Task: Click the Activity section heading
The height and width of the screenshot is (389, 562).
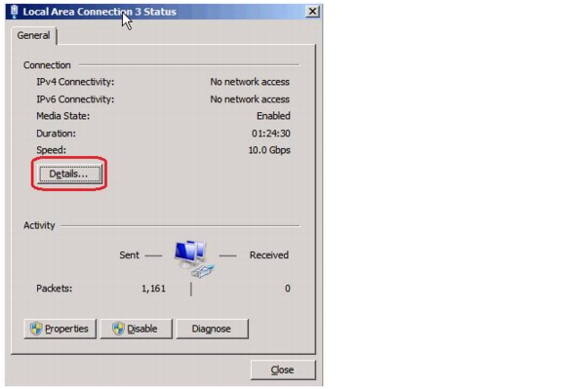Action: 39,225
